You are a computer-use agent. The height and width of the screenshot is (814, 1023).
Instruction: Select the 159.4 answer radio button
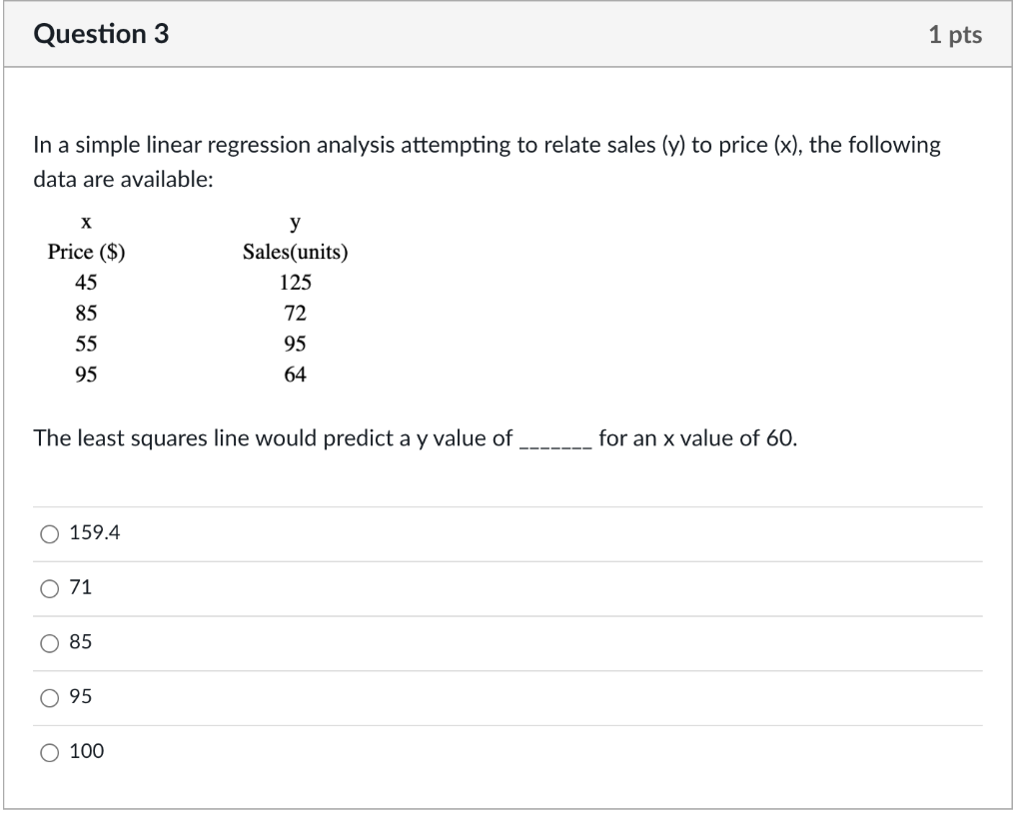click(51, 534)
